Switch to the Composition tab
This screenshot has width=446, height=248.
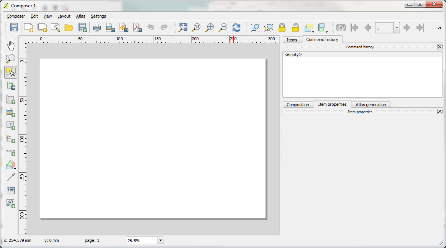tap(298, 105)
